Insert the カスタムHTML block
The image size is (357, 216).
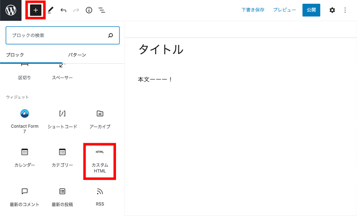pyautogui.click(x=100, y=162)
